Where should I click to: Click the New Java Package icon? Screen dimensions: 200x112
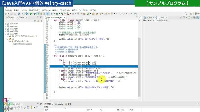[x=84, y=14]
